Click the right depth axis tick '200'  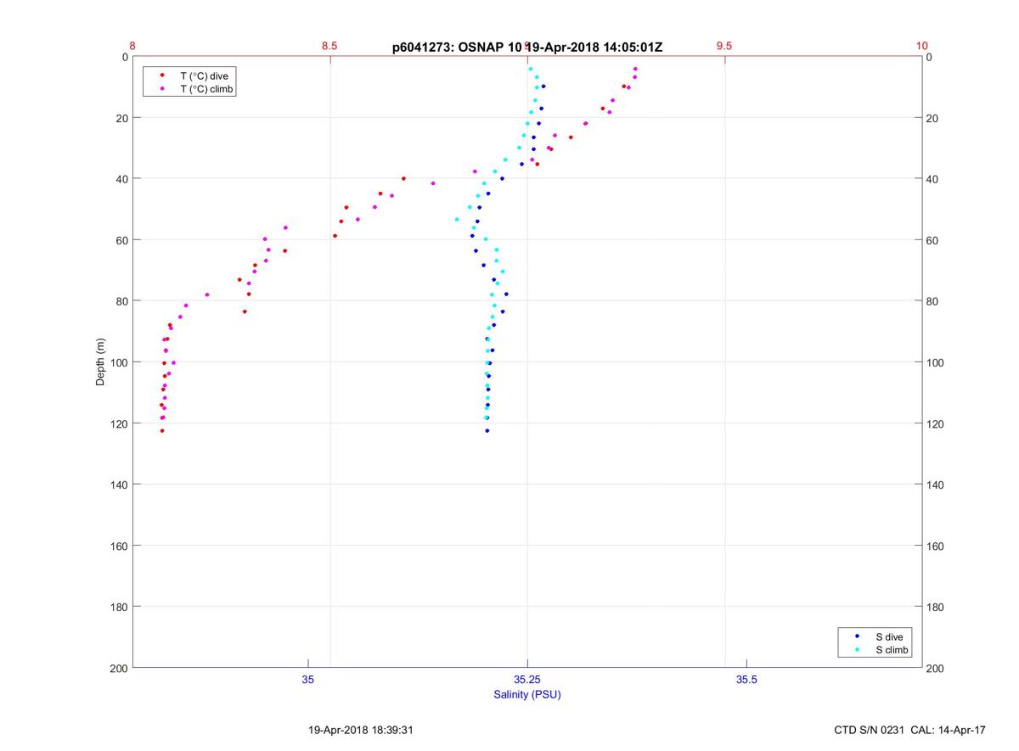tap(934, 668)
